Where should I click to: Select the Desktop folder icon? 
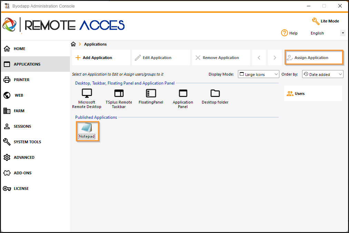pos(215,93)
